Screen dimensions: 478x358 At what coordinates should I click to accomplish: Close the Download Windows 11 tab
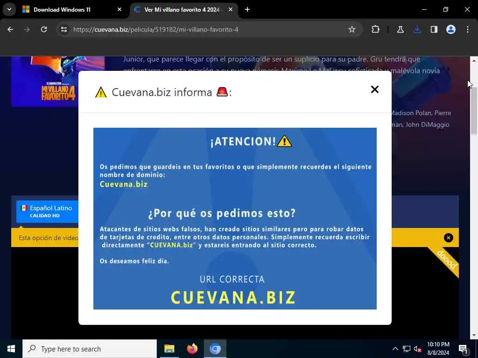119,9
